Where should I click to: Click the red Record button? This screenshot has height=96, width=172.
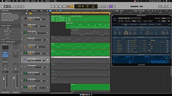tap(68, 6)
